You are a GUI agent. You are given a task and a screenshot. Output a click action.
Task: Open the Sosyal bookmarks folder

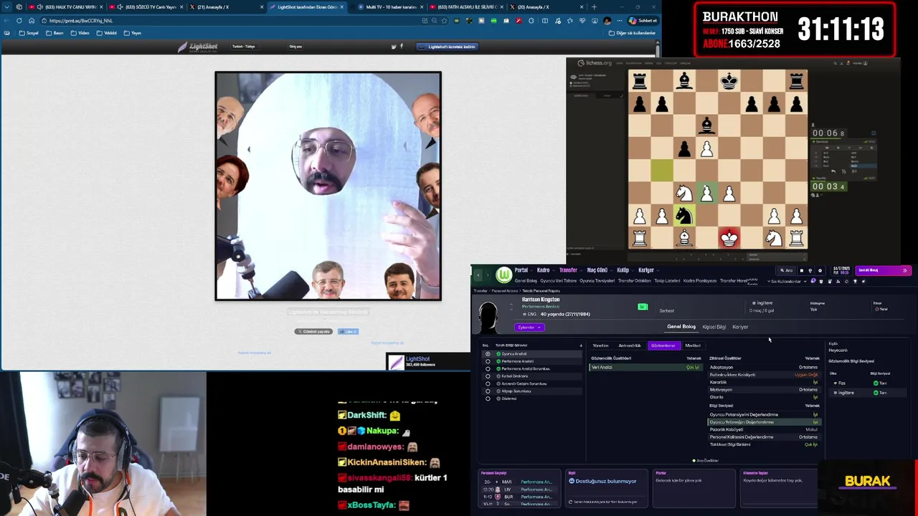pyautogui.click(x=29, y=33)
